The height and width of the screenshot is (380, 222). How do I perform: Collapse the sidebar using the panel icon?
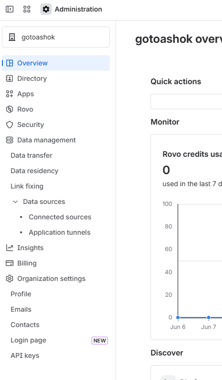[x=10, y=9]
